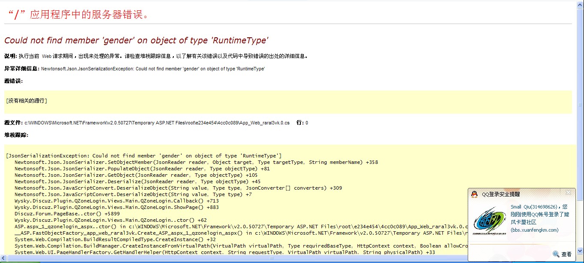The width and height of the screenshot is (584, 263).
Task: Click the DeserializeObject +309 stack line
Action: [x=178, y=188]
